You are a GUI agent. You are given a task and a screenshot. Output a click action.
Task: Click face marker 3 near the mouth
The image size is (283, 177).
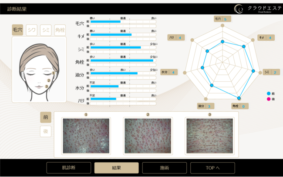coord(47,87)
